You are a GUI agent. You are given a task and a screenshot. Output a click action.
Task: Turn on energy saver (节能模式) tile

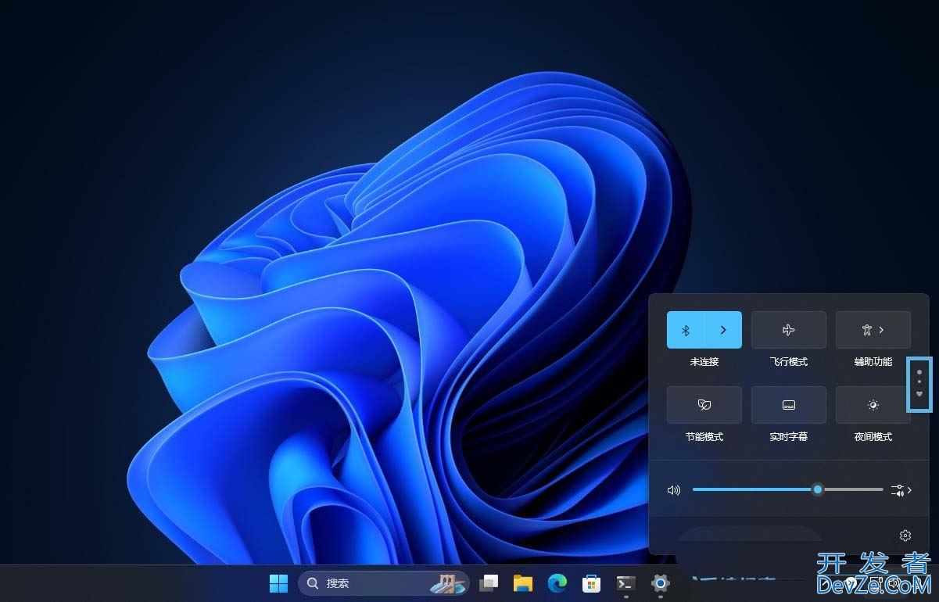click(704, 405)
